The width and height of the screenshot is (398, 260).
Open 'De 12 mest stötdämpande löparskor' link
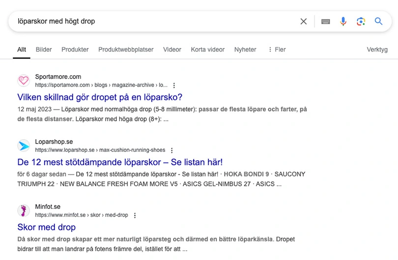click(x=120, y=162)
